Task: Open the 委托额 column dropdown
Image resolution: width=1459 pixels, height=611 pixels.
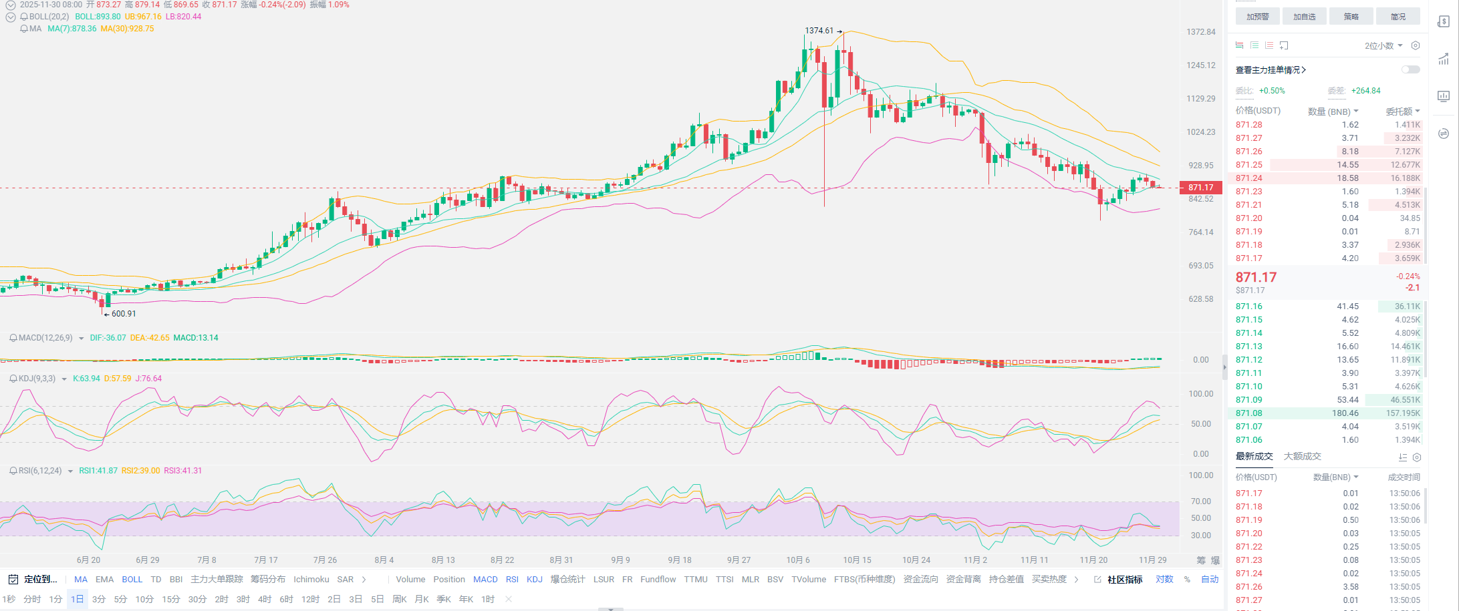Action: [1402, 112]
